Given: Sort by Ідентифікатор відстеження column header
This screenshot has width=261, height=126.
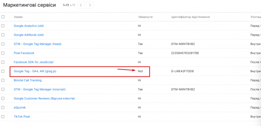Looking at the screenshot, I should [190, 17].
